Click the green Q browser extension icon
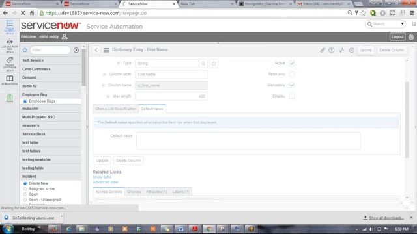This screenshot has width=417, height=234. (x=373, y=13)
